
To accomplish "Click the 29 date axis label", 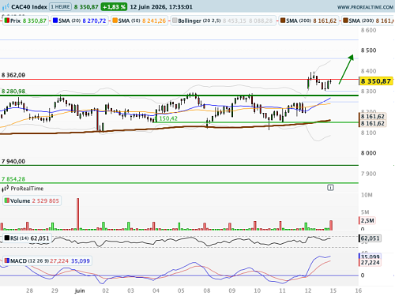I will point(55,290).
